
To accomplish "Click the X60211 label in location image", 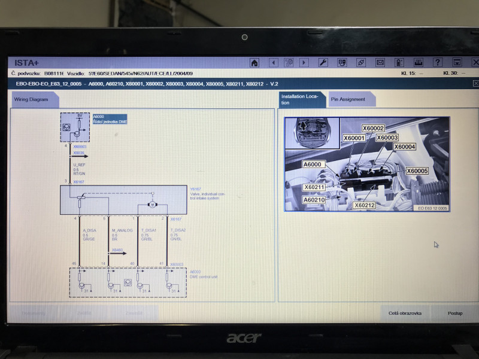I will (x=314, y=187).
